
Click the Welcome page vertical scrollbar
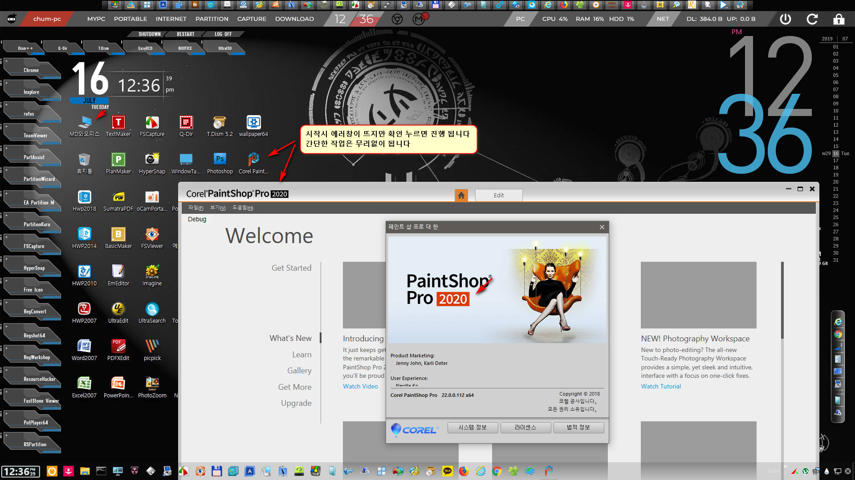782,300
